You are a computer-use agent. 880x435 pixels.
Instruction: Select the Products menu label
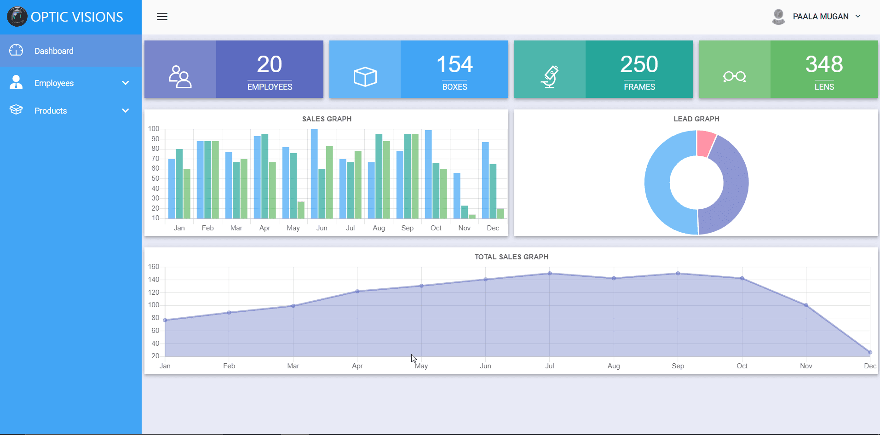click(x=51, y=111)
